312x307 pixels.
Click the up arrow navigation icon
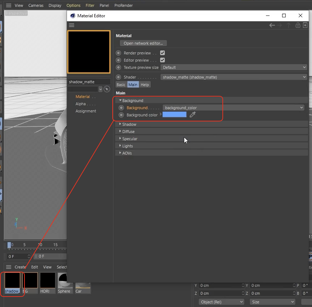(288, 25)
